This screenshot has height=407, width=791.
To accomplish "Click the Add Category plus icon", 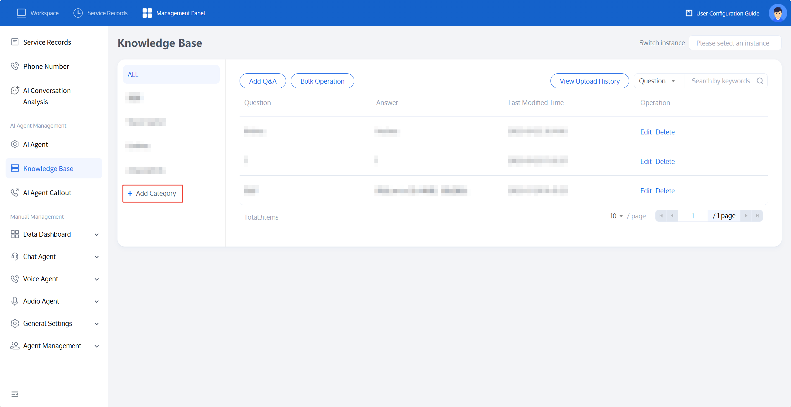I will pyautogui.click(x=130, y=193).
